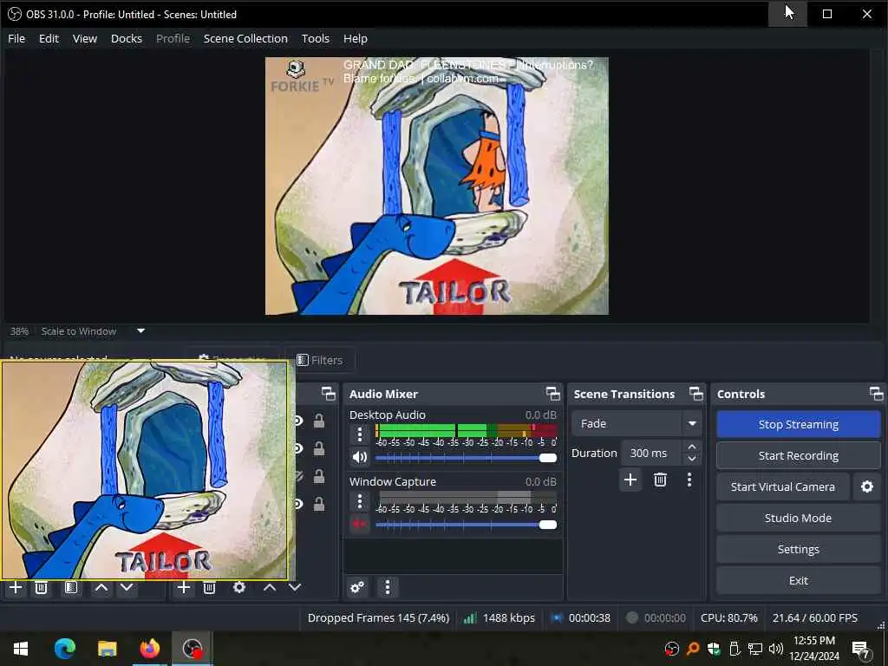This screenshot has height=666, width=888.
Task: Open transition properties three-dot menu
Action: [x=689, y=480]
